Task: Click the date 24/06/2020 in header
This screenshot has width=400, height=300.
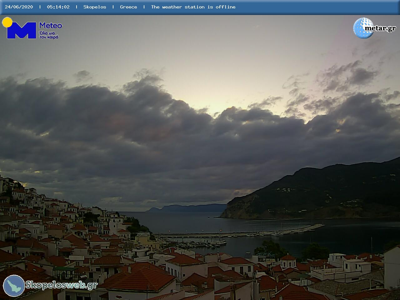Action: coord(19,7)
